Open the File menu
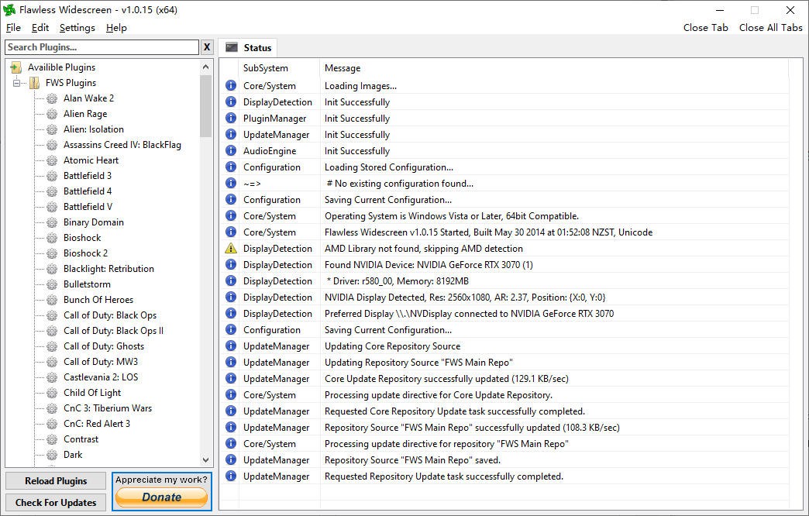This screenshot has width=809, height=516. pyautogui.click(x=13, y=28)
